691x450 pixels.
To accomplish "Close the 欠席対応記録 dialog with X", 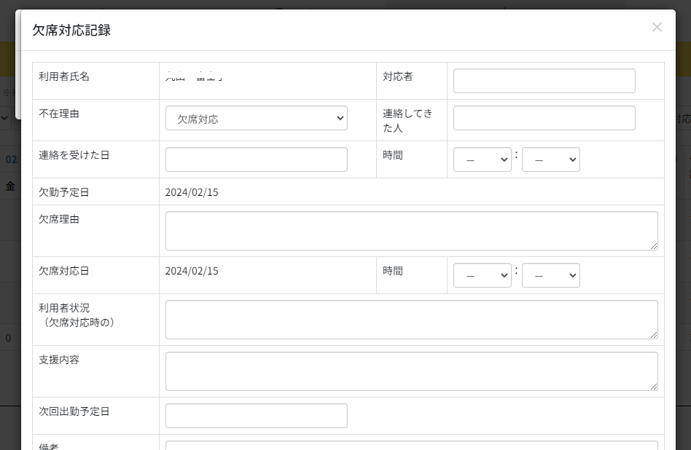I will click(657, 27).
